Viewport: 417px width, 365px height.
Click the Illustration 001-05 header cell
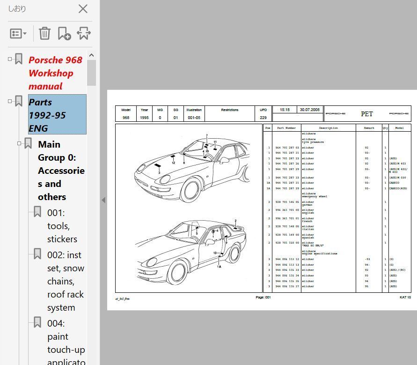point(194,114)
